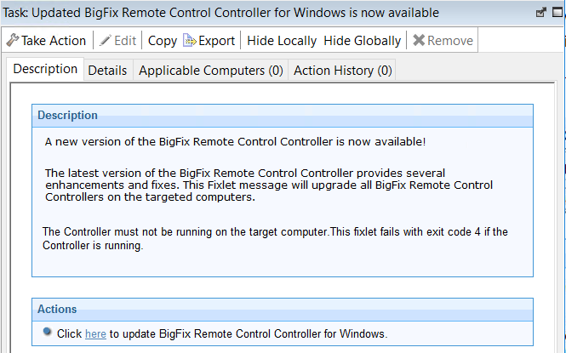Open the Details tab
The height and width of the screenshot is (353, 566).
(107, 71)
